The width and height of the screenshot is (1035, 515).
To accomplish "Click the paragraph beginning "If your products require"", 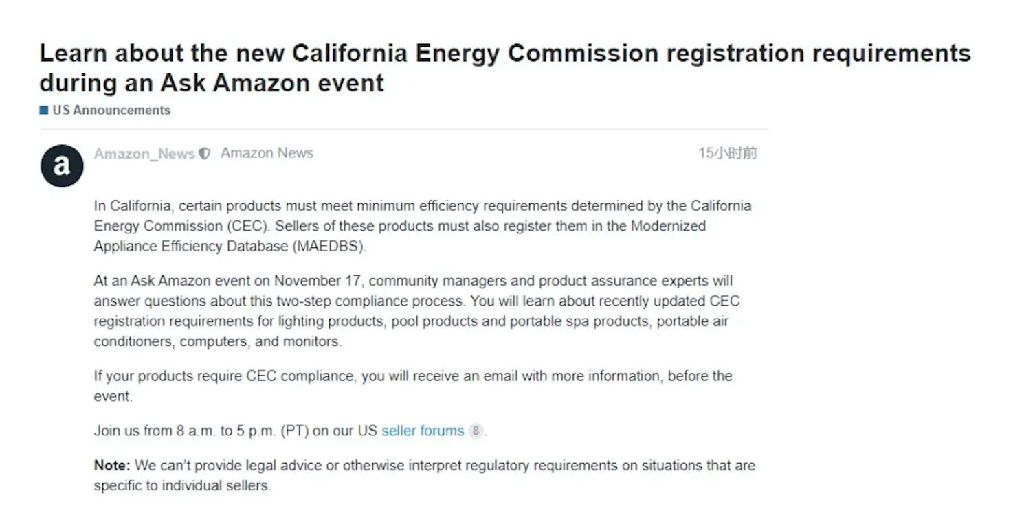I will click(x=413, y=386).
